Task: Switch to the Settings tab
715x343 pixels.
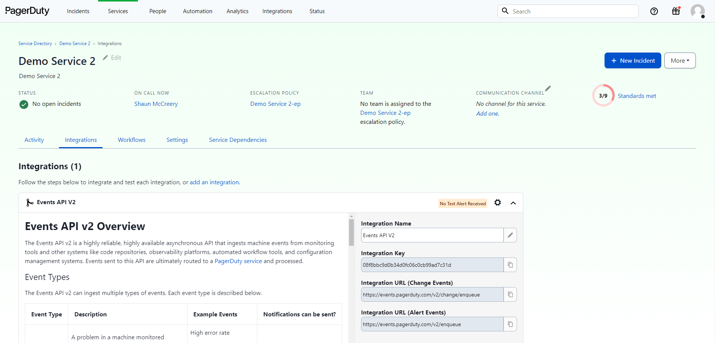Action: click(x=177, y=140)
